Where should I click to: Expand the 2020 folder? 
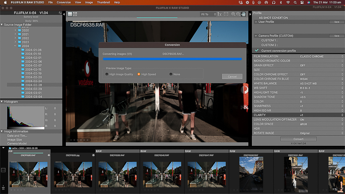pos(15,30)
